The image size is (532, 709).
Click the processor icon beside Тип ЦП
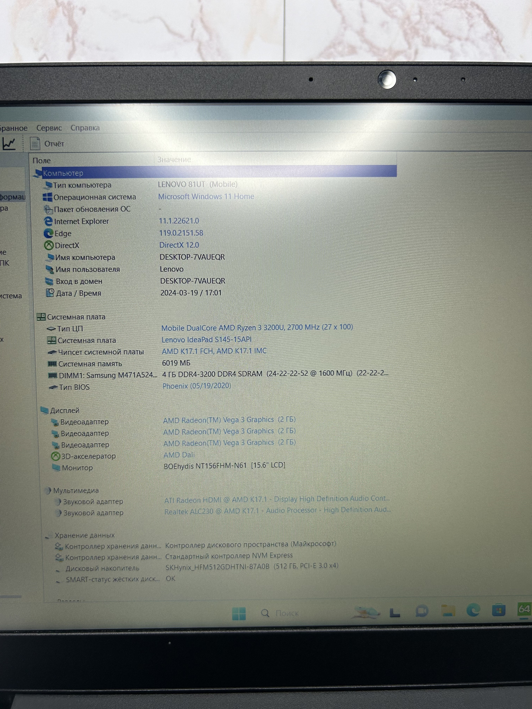51,329
